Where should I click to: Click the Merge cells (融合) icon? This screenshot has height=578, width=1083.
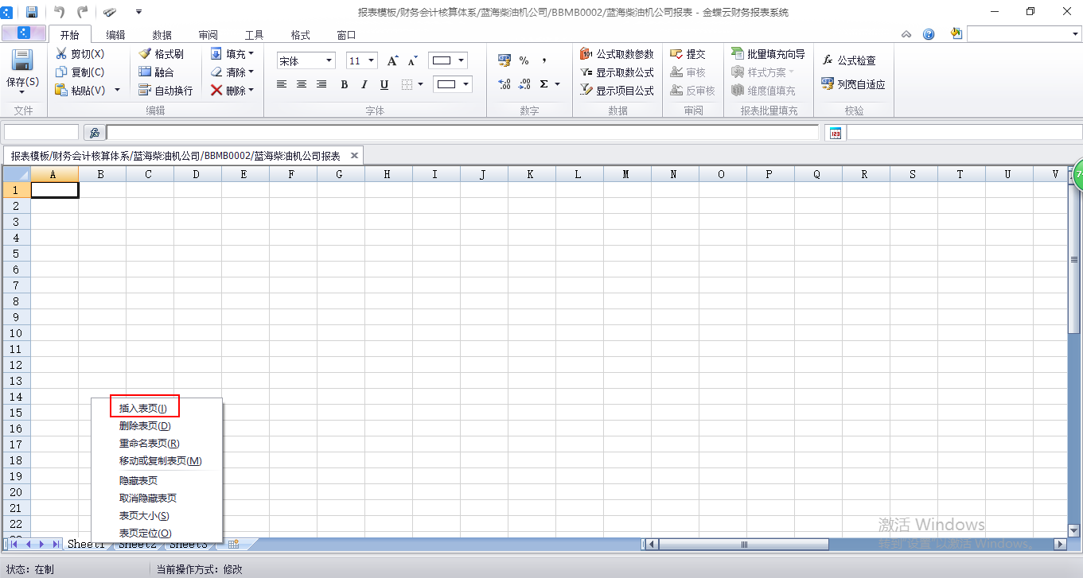[145, 72]
